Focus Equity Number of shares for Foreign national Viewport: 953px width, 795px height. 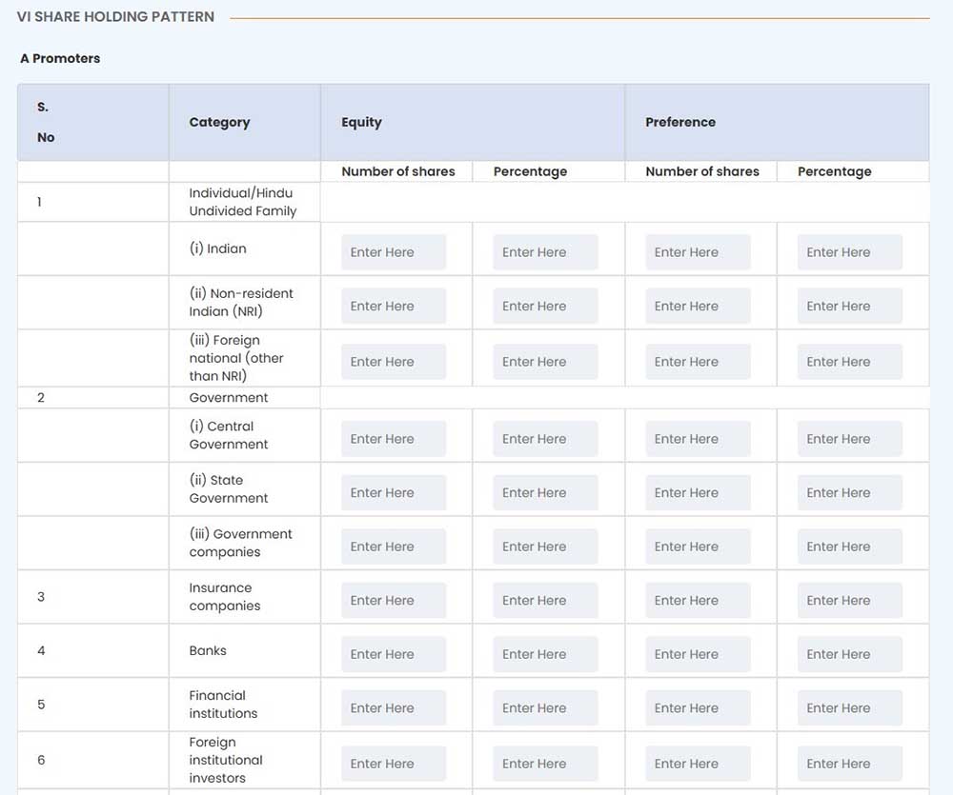click(394, 362)
